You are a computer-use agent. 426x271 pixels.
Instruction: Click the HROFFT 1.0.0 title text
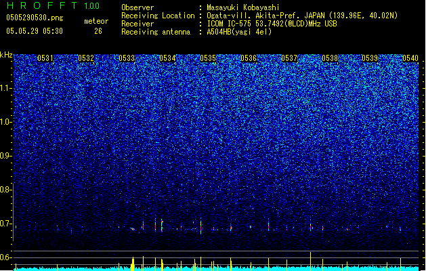[54, 5]
